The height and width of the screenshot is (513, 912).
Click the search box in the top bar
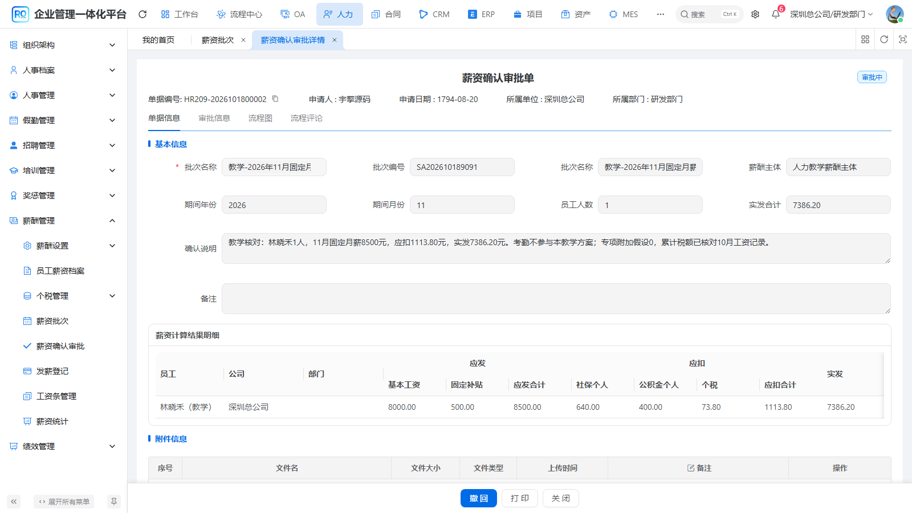pos(710,14)
